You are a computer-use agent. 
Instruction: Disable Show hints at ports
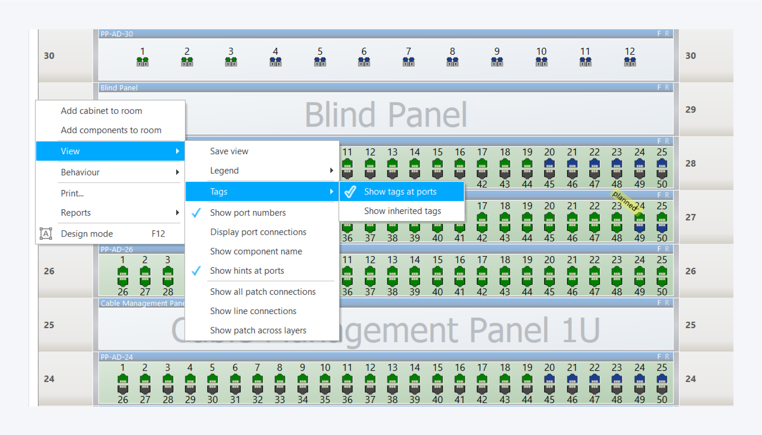point(247,271)
